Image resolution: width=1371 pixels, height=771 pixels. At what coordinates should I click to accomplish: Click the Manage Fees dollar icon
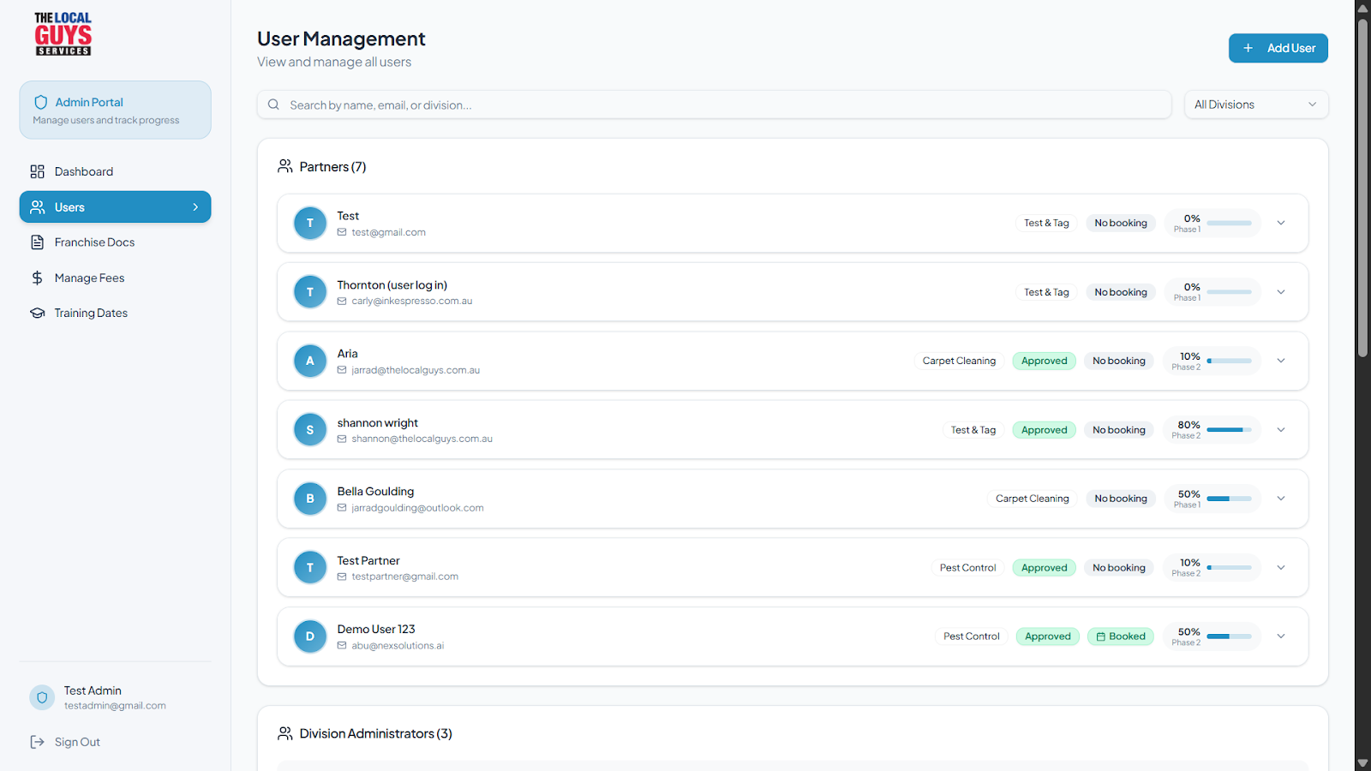[37, 278]
